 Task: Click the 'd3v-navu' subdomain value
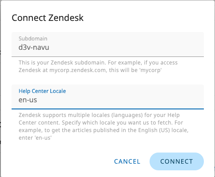pos(34,48)
